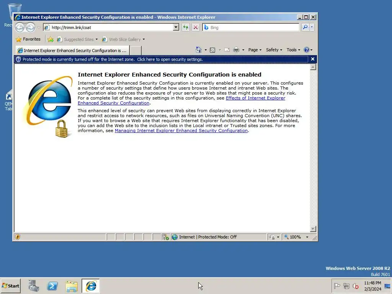Click the muted volume tray icon
Viewport: 392px width, 294px height.
(356, 286)
